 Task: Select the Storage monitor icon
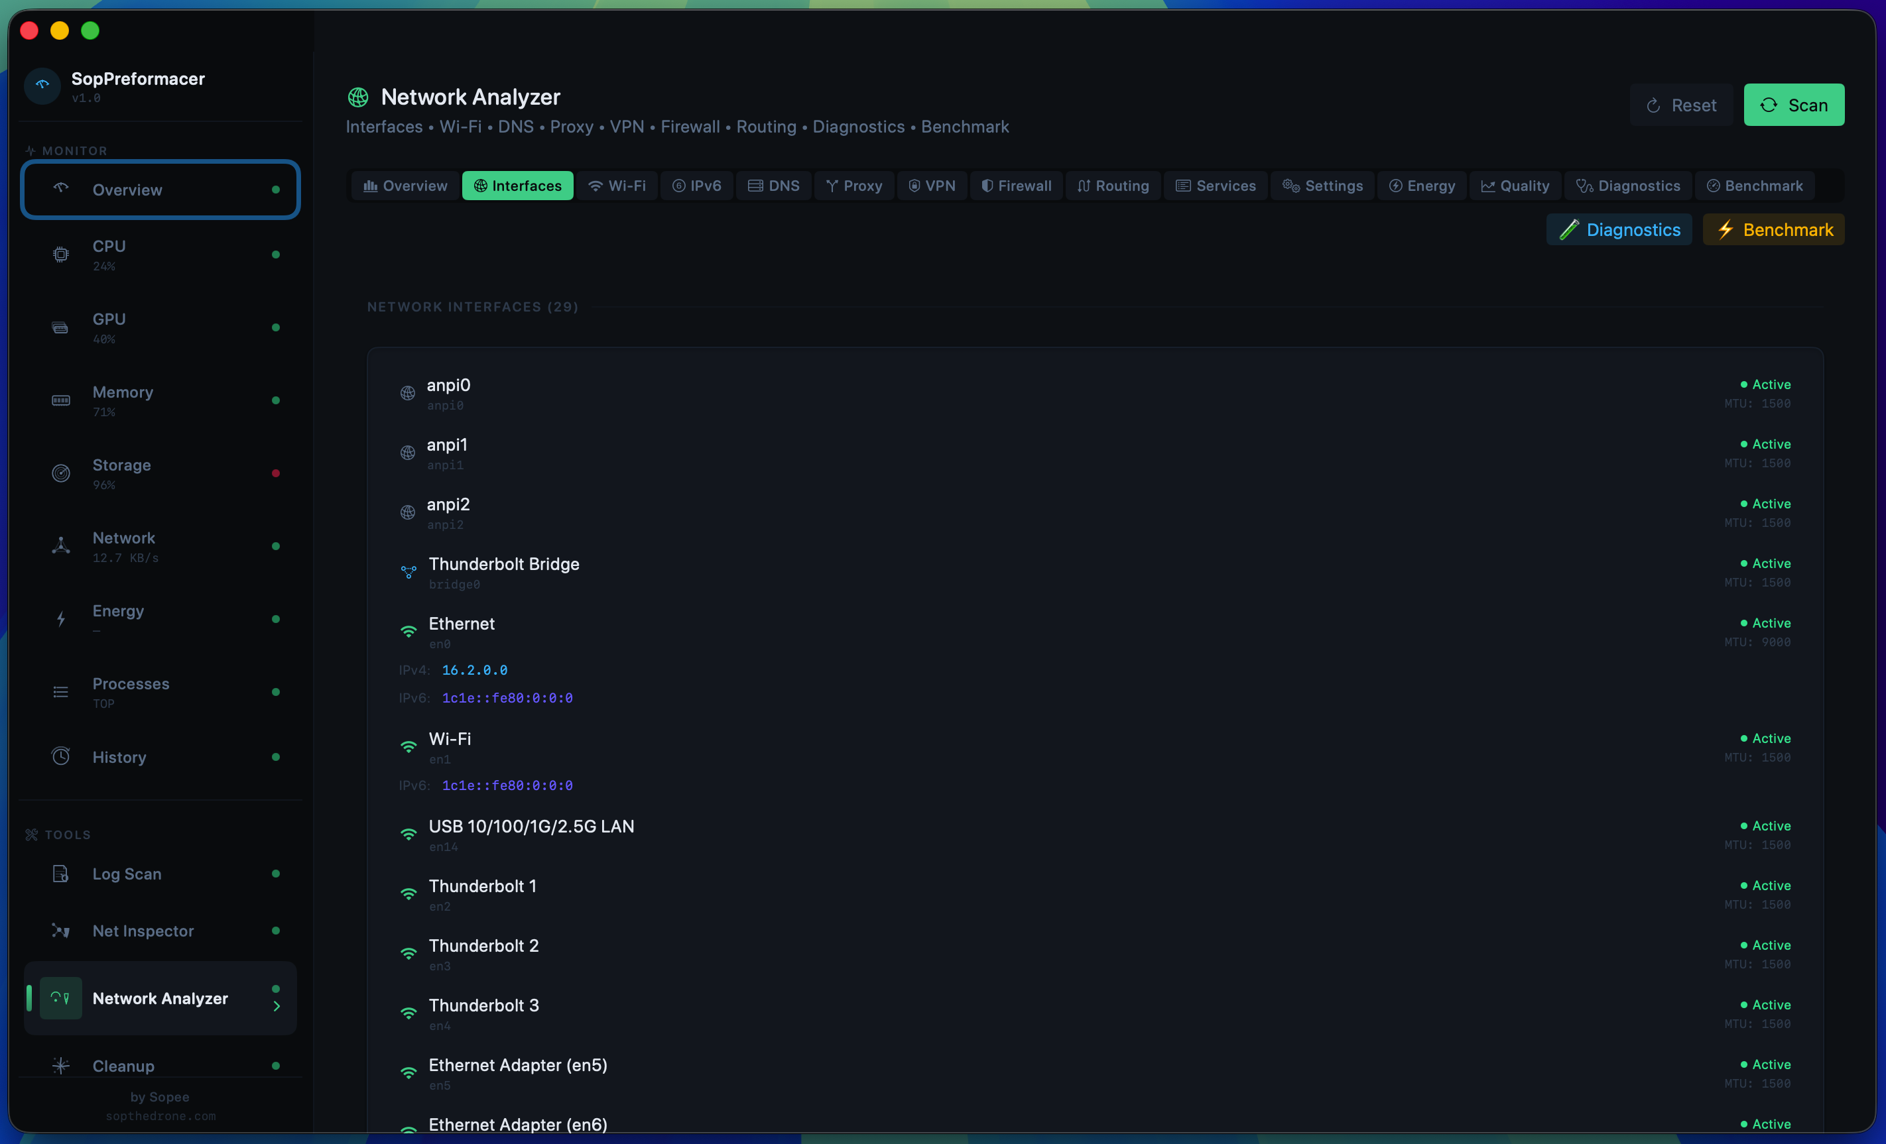tap(60, 473)
